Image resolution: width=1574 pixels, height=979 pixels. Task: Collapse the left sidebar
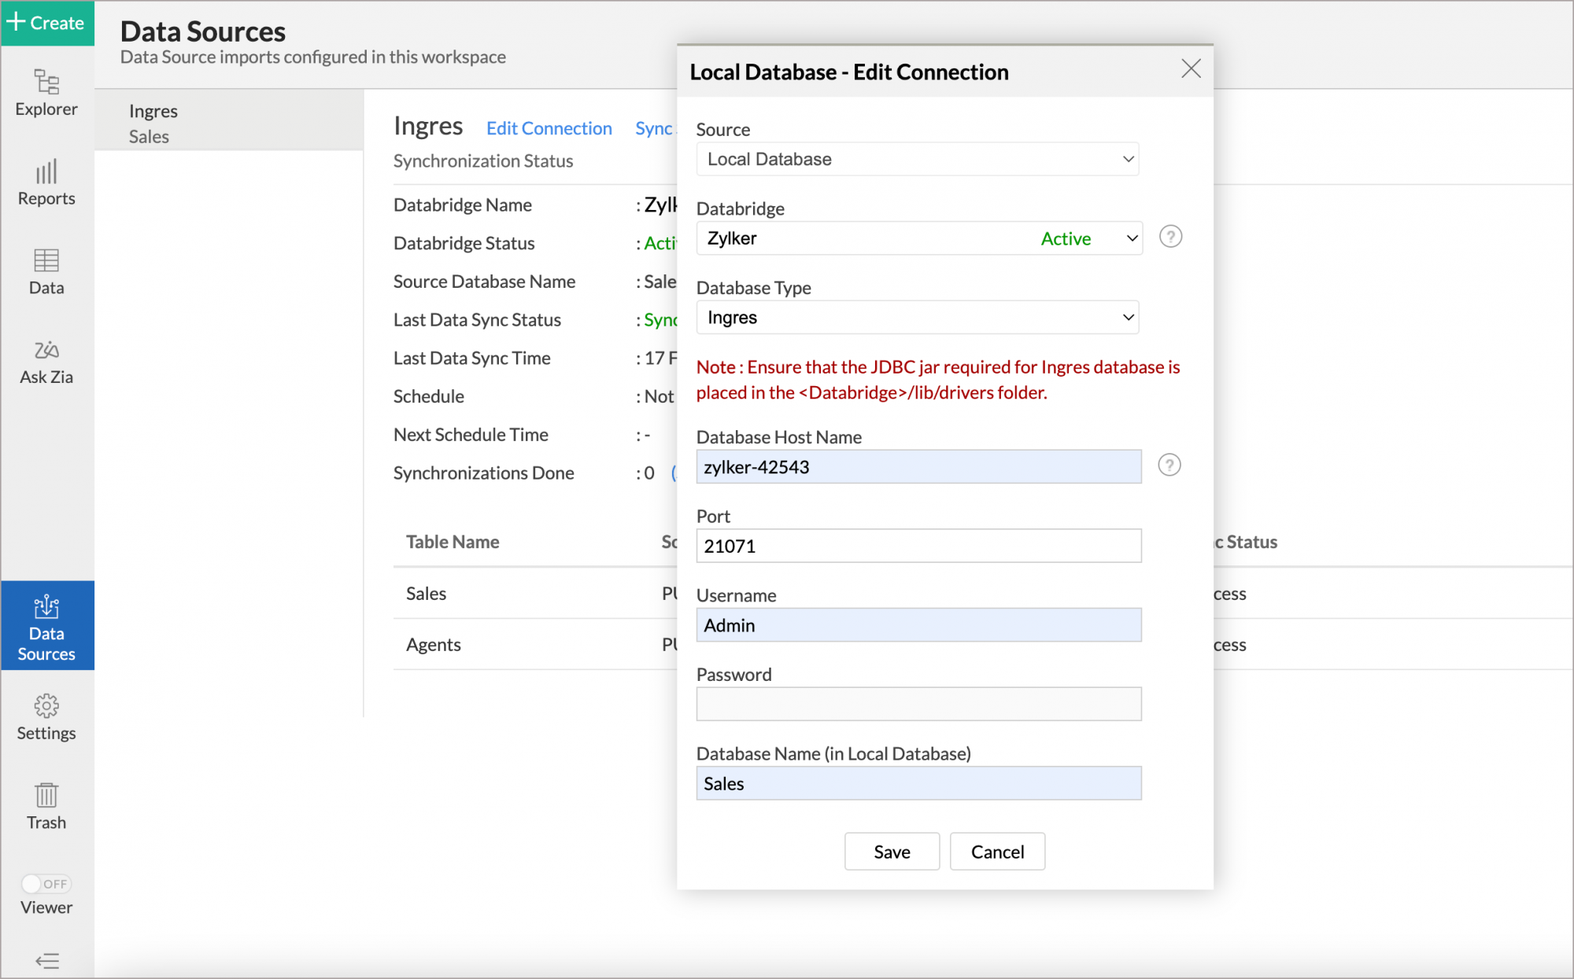coord(46,961)
